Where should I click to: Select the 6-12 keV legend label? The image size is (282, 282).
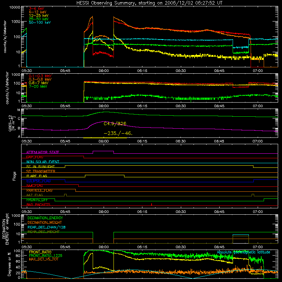coord(38,12)
